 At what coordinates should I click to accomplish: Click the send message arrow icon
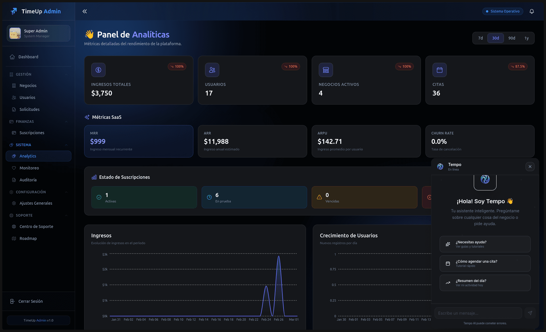(530, 313)
